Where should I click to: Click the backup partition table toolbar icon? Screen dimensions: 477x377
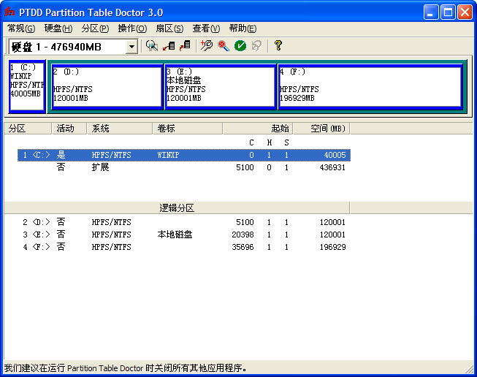(x=169, y=46)
